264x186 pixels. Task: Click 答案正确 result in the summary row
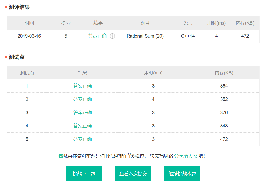click(97, 36)
